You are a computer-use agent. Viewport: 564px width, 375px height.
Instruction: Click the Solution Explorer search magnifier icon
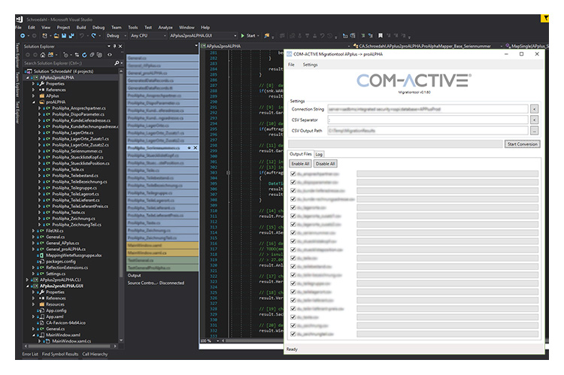click(x=117, y=63)
